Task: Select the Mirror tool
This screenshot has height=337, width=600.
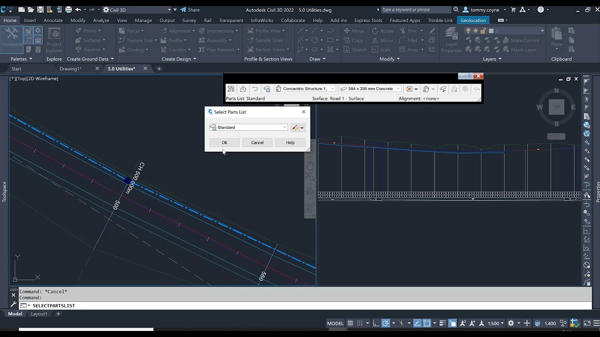Action: pos(382,40)
